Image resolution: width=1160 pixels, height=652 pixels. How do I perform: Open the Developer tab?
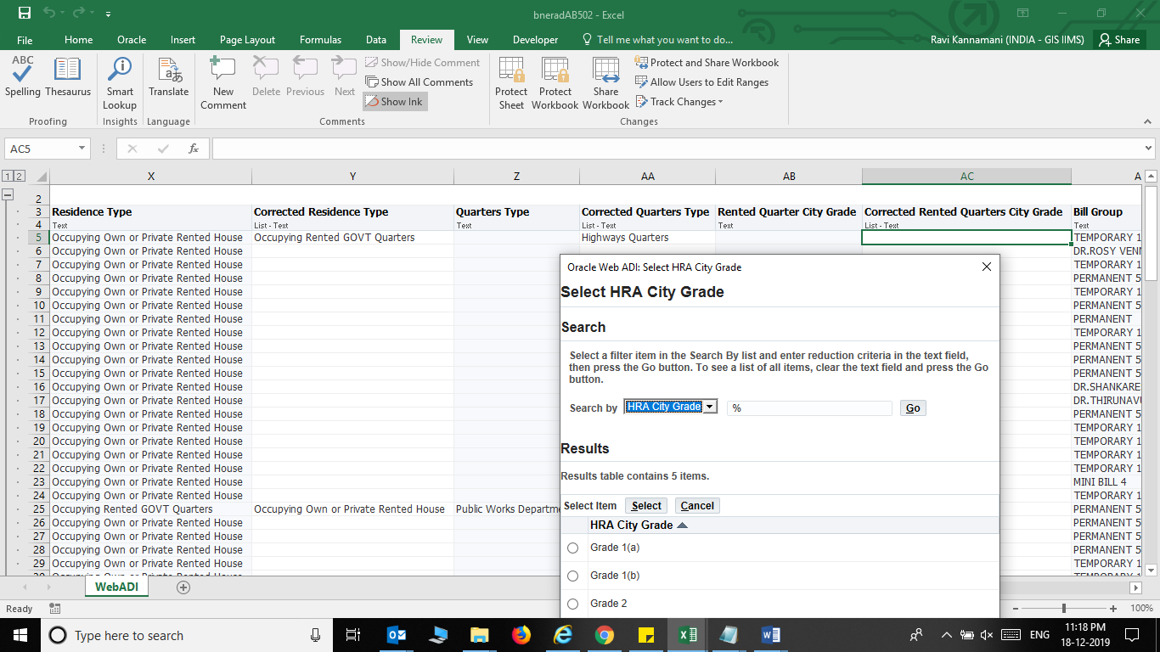point(535,40)
